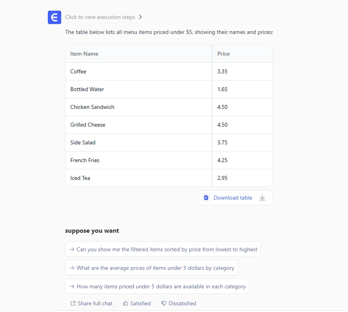Choose the average prices by category suggestion

click(x=155, y=268)
